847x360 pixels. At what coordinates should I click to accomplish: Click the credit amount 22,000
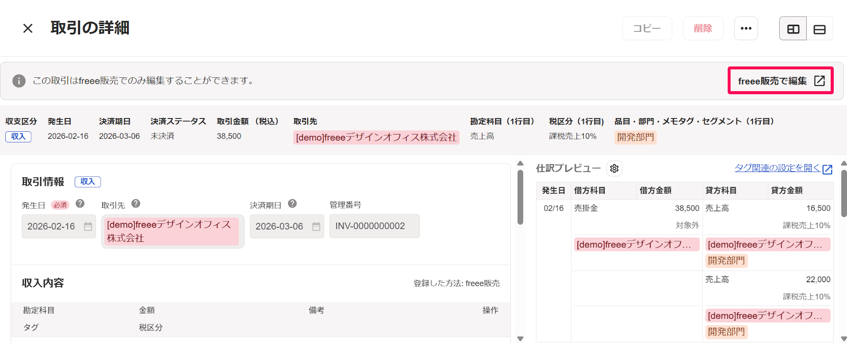point(818,279)
